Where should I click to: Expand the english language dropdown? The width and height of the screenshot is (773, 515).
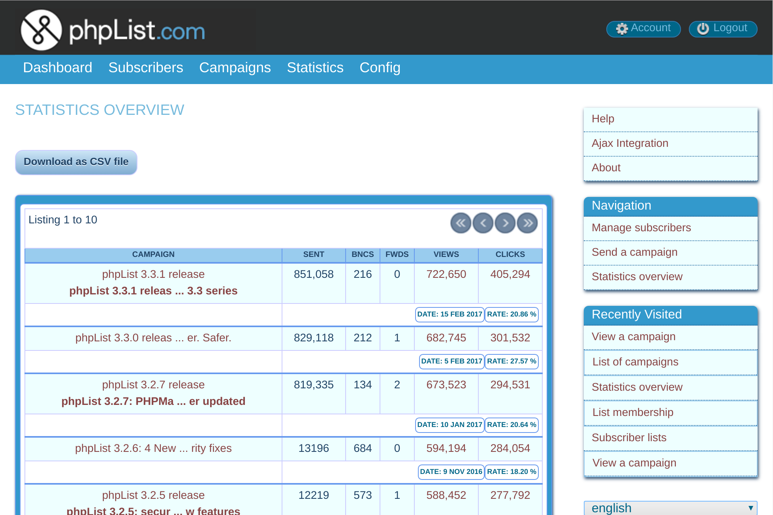[670, 508]
